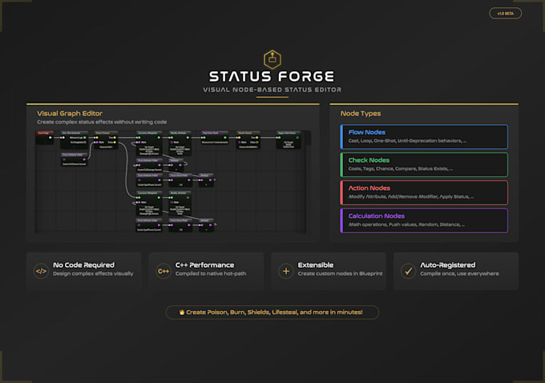The image size is (545, 383).
Task: Click the Visual Graph Editor heading
Action: click(70, 113)
